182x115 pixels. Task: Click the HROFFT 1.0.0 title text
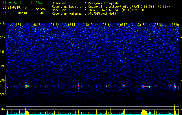point(23,2)
